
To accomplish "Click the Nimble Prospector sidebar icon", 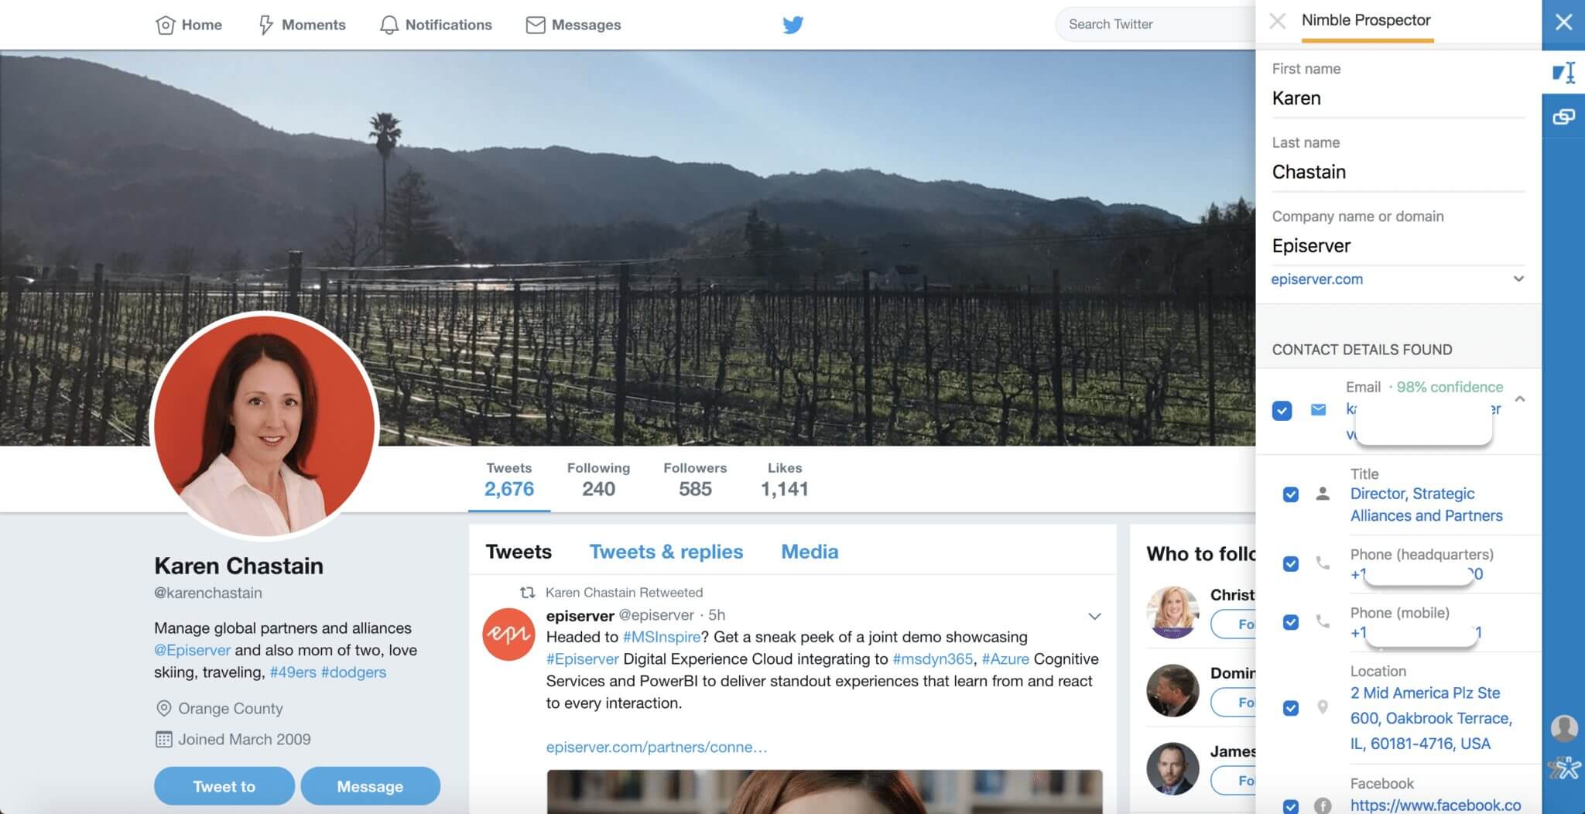I will coord(1563,73).
